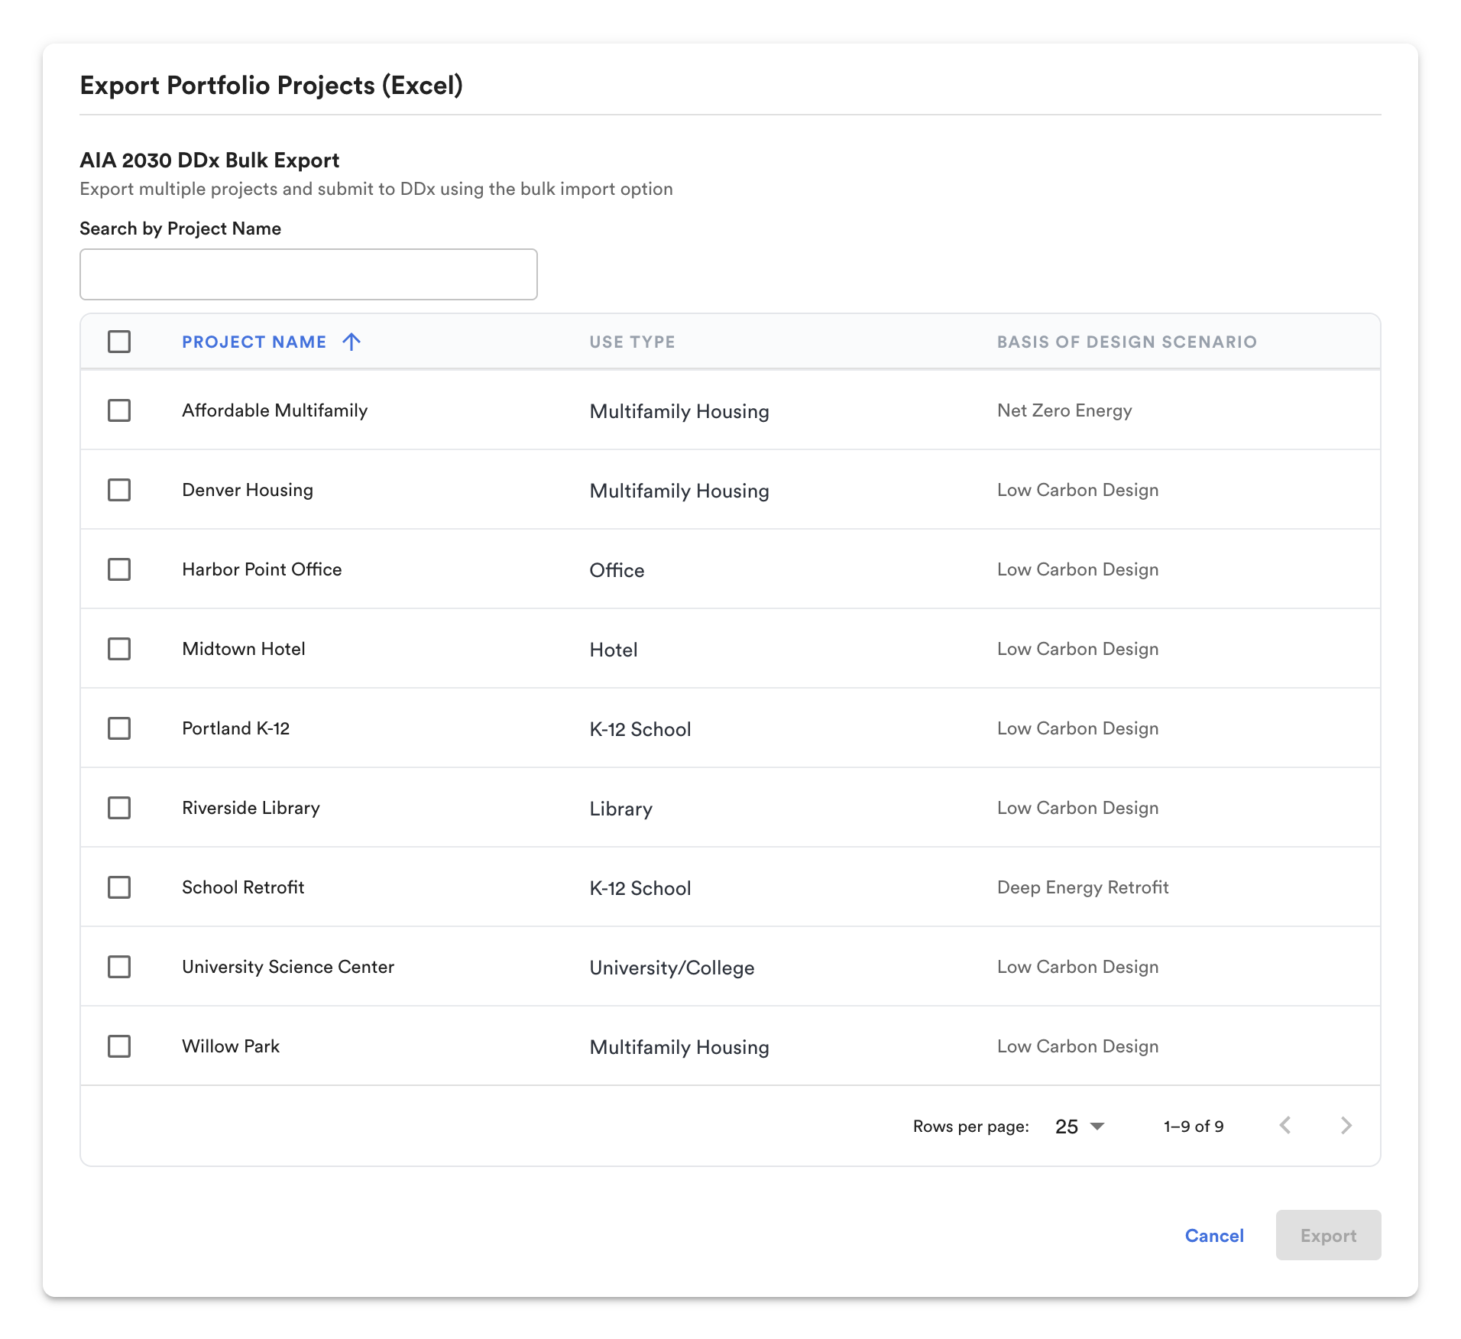
Task: Check the University Science Center checkbox
Action: tap(119, 967)
